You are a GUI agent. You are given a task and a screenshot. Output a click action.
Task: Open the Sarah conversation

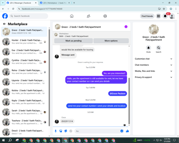click(x=24, y=112)
